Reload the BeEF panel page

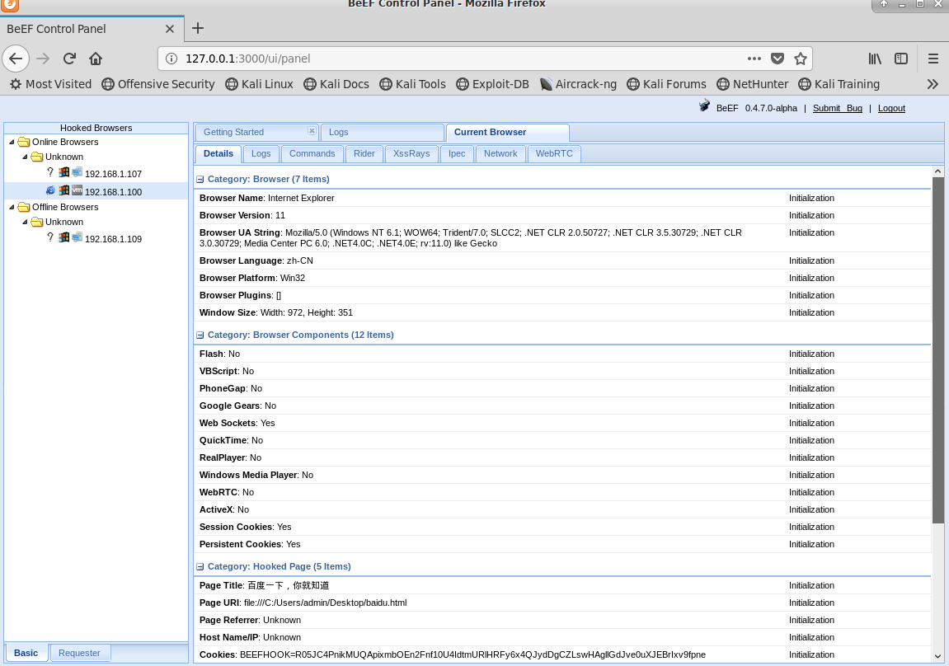pyautogui.click(x=69, y=59)
